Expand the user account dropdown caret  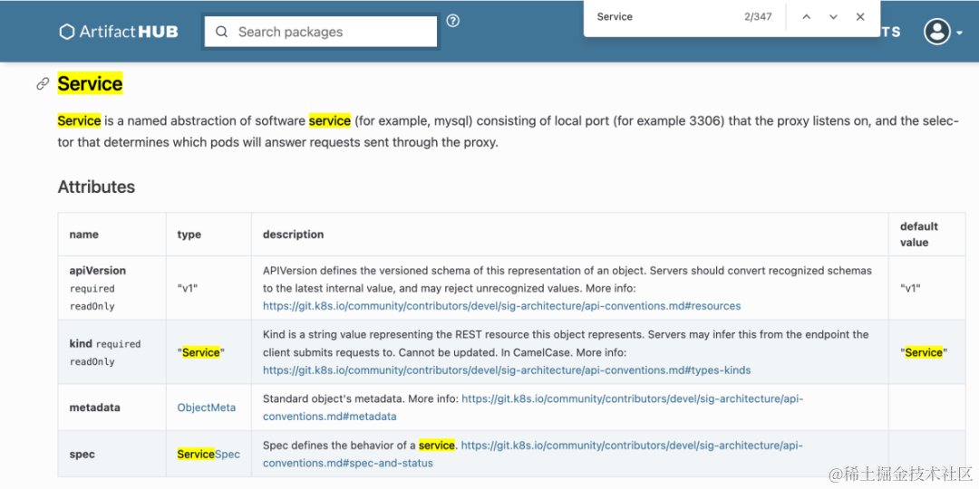(x=959, y=34)
